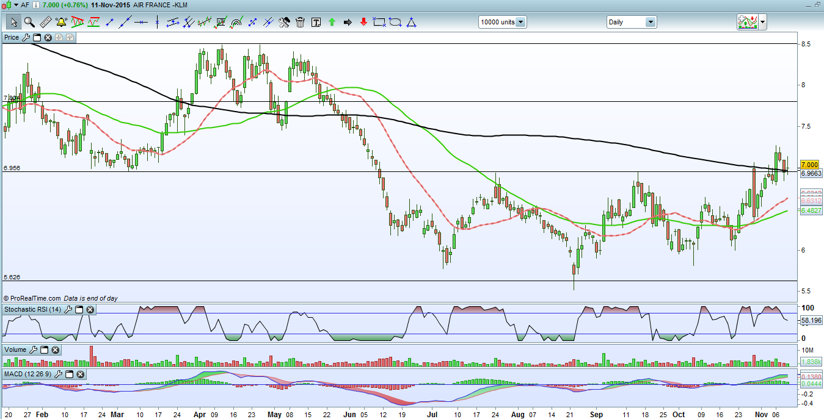Draw a horizontal line on the chart
Screen dimensions: 824x419
(x=141, y=23)
